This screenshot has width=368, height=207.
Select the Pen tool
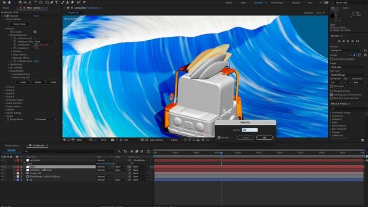pos(52,2)
